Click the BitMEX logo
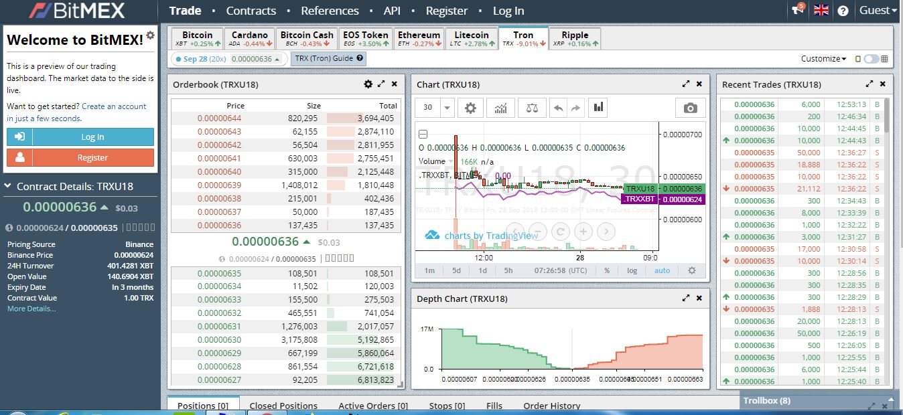903x415 pixels. click(x=76, y=11)
